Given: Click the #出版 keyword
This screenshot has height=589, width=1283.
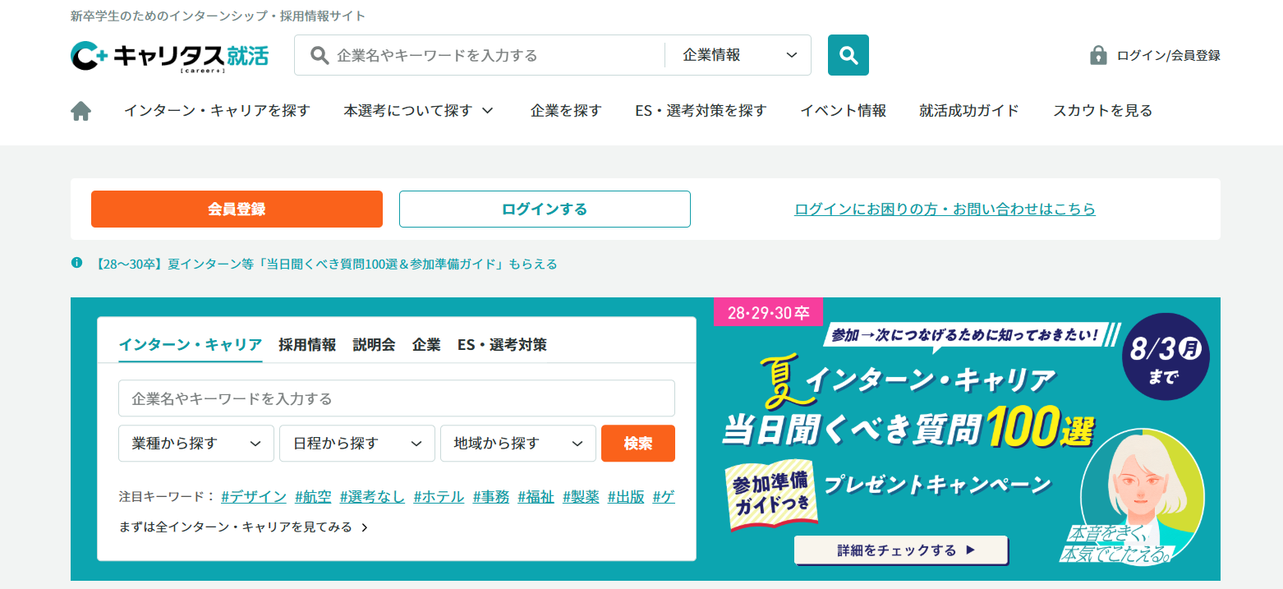Looking at the screenshot, I should pos(626,496).
